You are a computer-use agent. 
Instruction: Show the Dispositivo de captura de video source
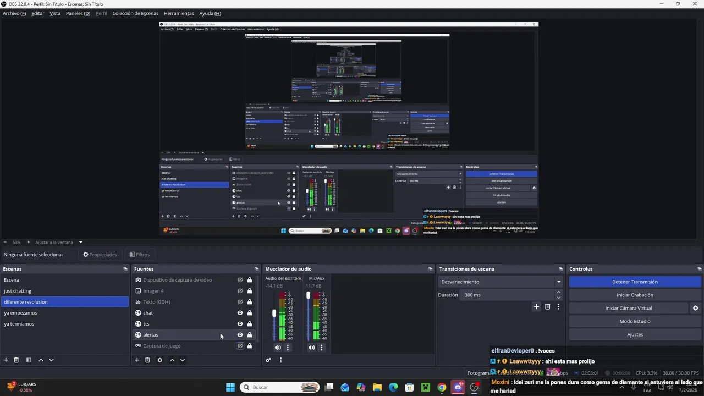point(240,280)
